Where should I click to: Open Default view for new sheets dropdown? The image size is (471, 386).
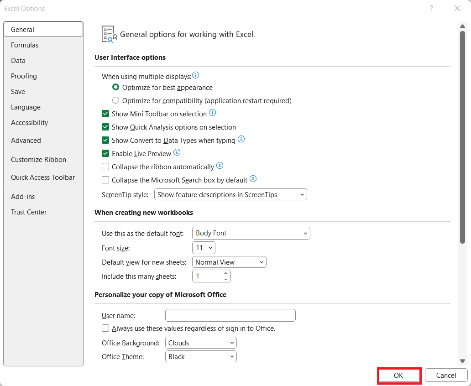pyautogui.click(x=229, y=262)
